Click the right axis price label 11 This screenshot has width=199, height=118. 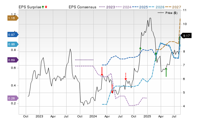pyautogui.click(x=185, y=10)
